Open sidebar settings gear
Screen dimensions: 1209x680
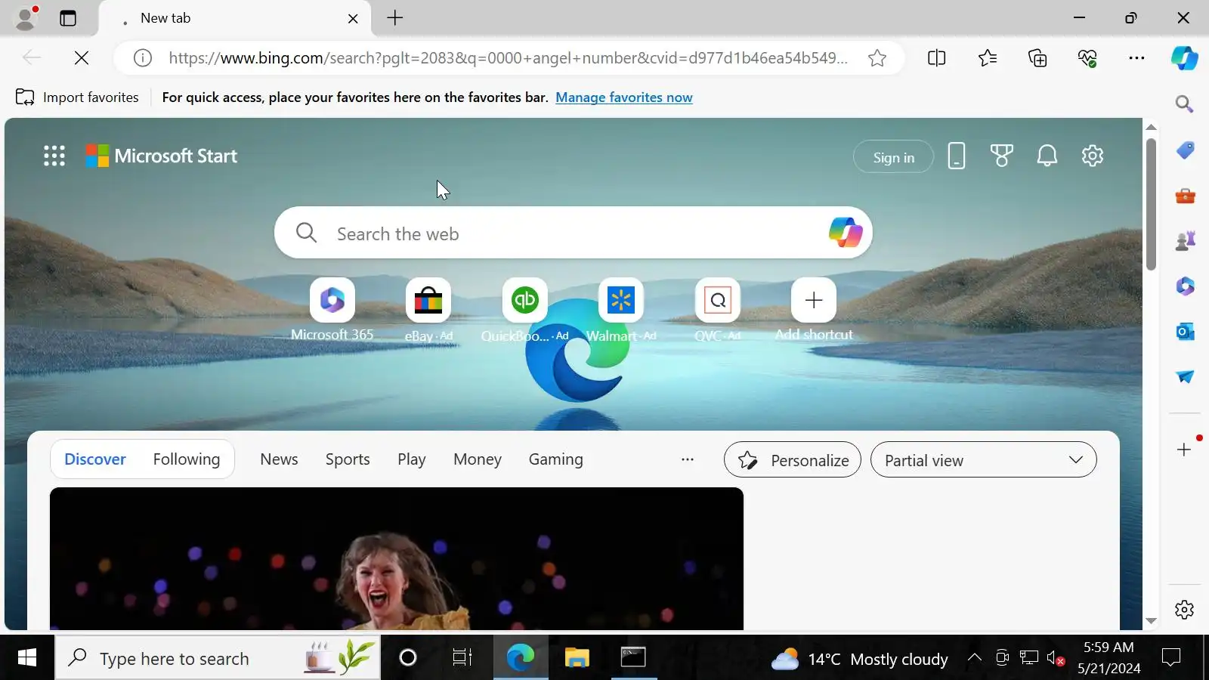1184,610
